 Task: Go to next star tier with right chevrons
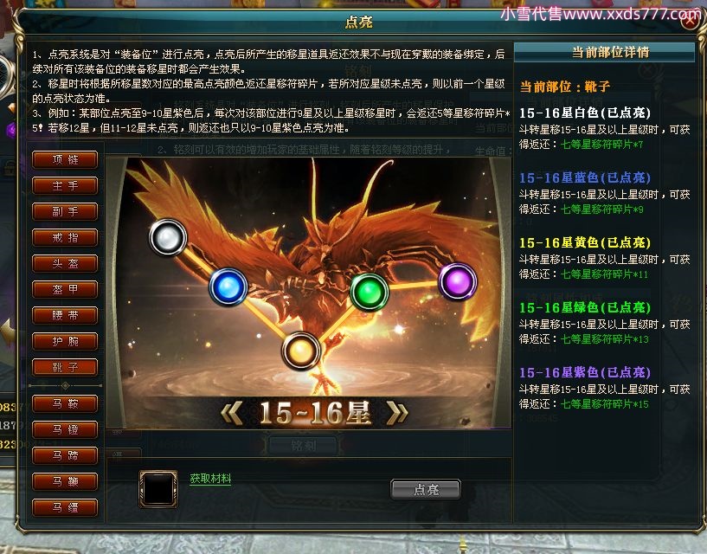pyautogui.click(x=397, y=413)
